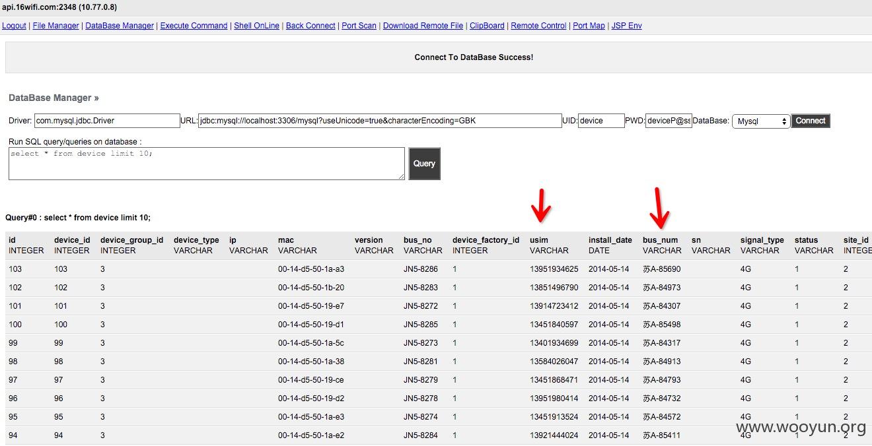Select bus_no cell JN5-8285

coord(421,325)
